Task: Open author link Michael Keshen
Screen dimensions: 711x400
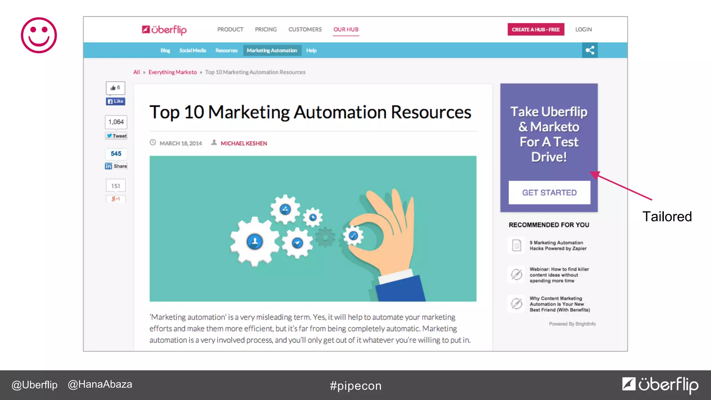Action: click(x=244, y=143)
